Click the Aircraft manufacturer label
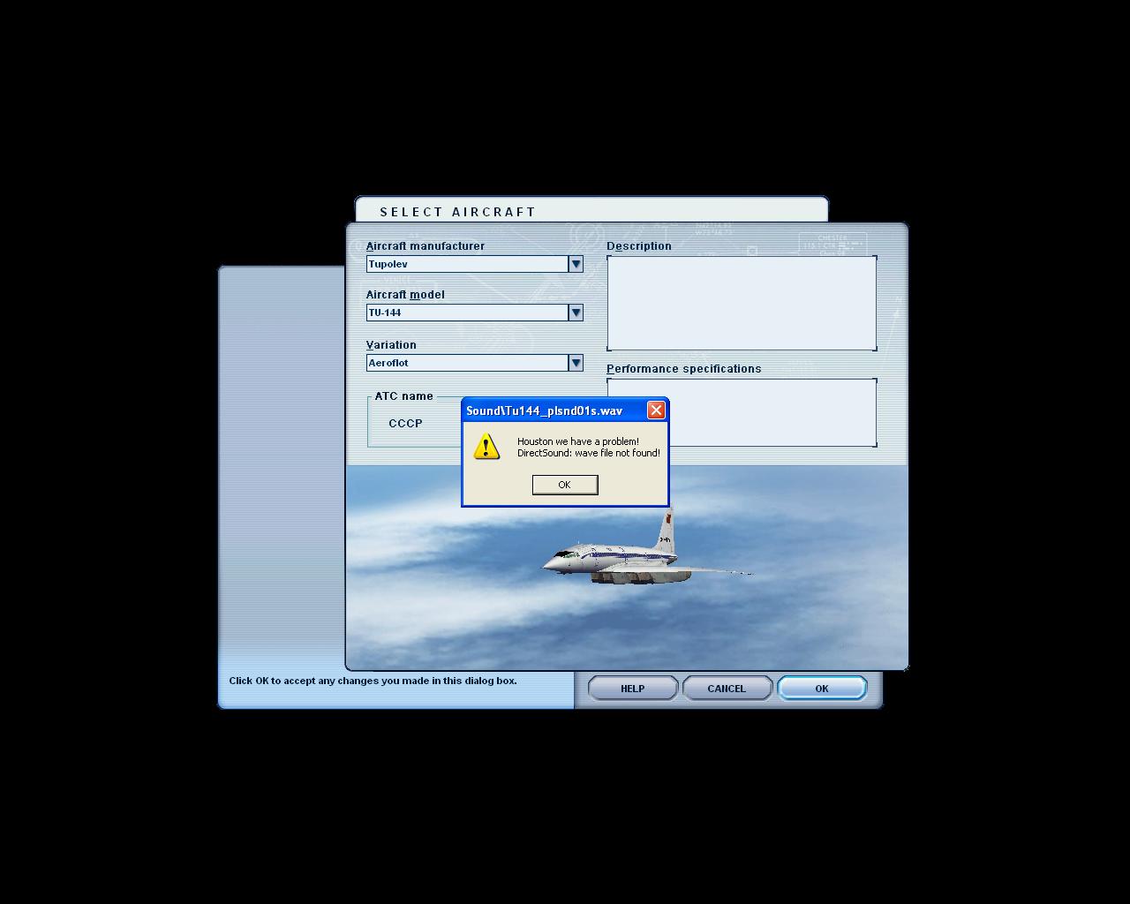Viewport: 1130px width, 904px height. pyautogui.click(x=426, y=246)
